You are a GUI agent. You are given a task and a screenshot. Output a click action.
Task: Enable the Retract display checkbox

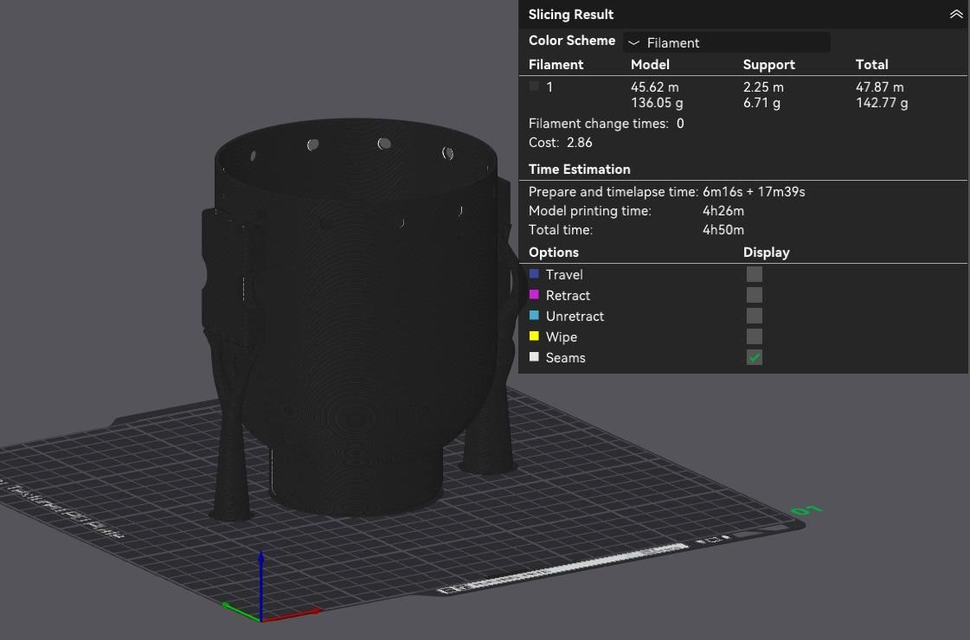[754, 295]
